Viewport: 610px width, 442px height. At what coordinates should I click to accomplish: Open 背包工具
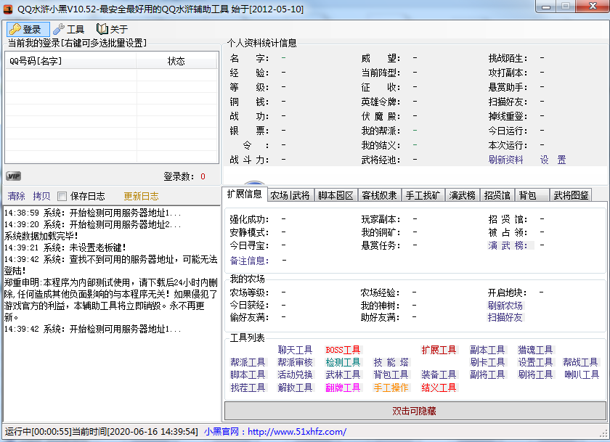click(x=391, y=375)
